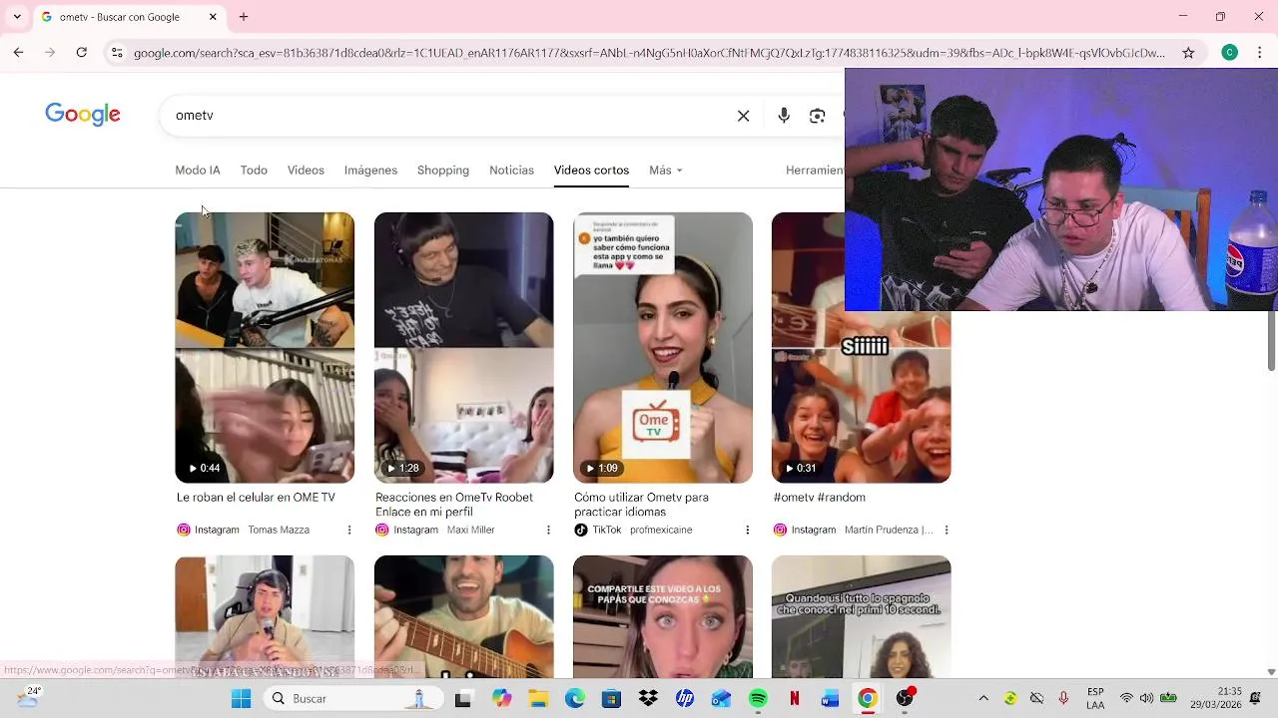Open the Chrome three-dot menu

(1258, 52)
